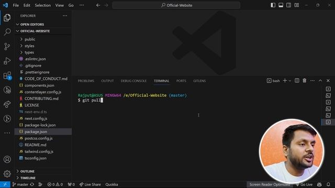The image size is (335, 188).
Task: Open the Customize Layout icon
Action: [x=297, y=5]
